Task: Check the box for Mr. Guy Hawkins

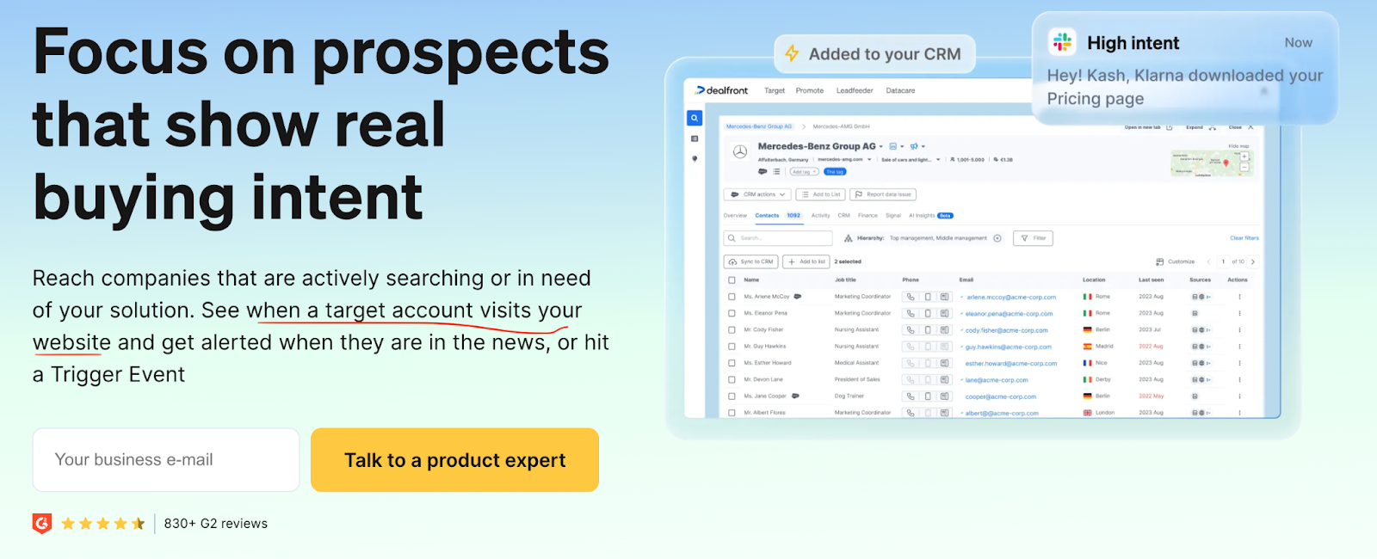Action: pos(732,347)
